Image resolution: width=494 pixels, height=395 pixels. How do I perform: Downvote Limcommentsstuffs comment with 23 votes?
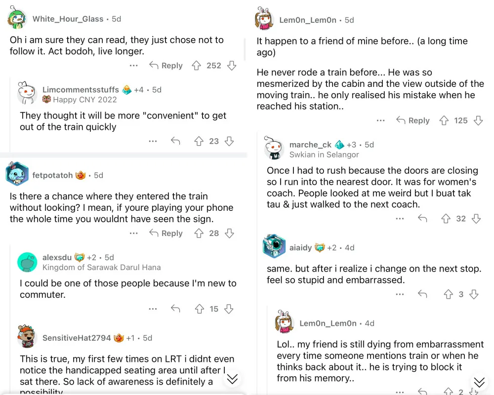click(x=229, y=141)
